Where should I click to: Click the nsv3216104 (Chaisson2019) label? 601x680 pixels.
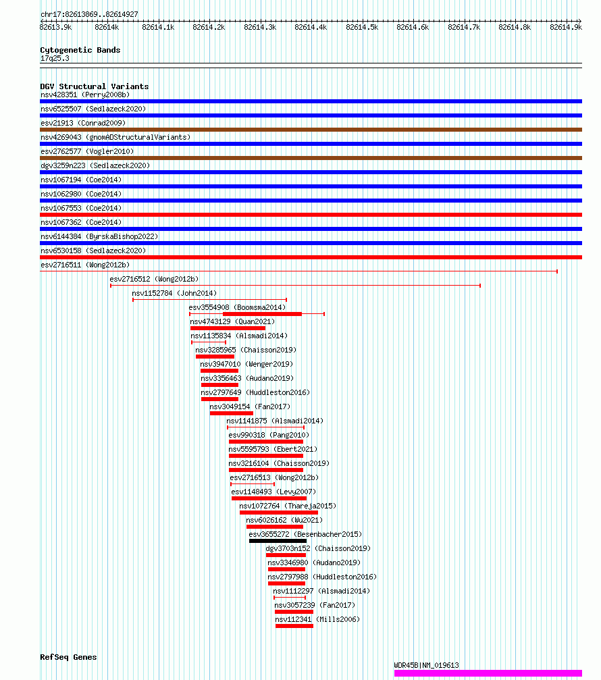(x=279, y=463)
